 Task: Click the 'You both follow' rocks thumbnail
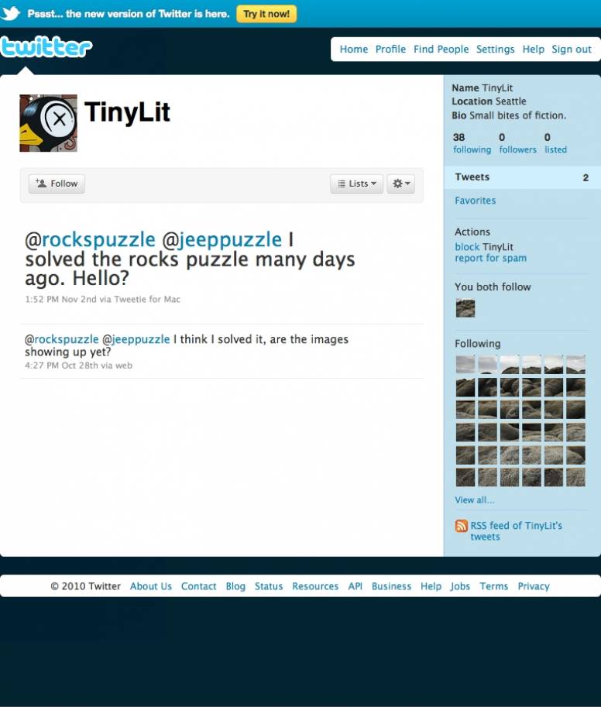[x=465, y=308]
